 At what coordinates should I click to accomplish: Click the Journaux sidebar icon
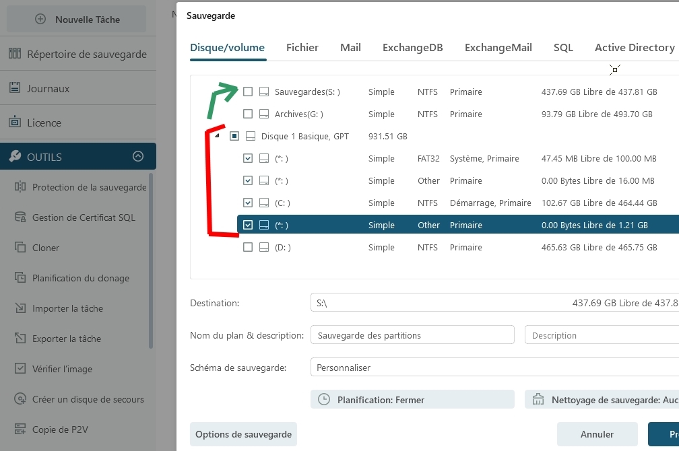(x=15, y=88)
